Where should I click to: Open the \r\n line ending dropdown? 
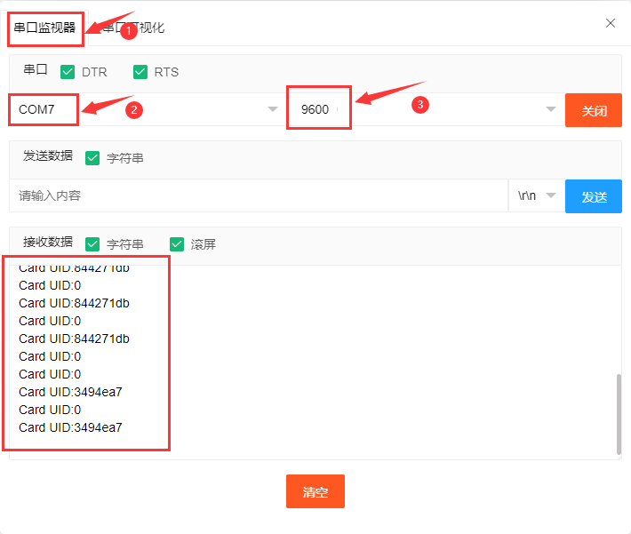coord(537,195)
